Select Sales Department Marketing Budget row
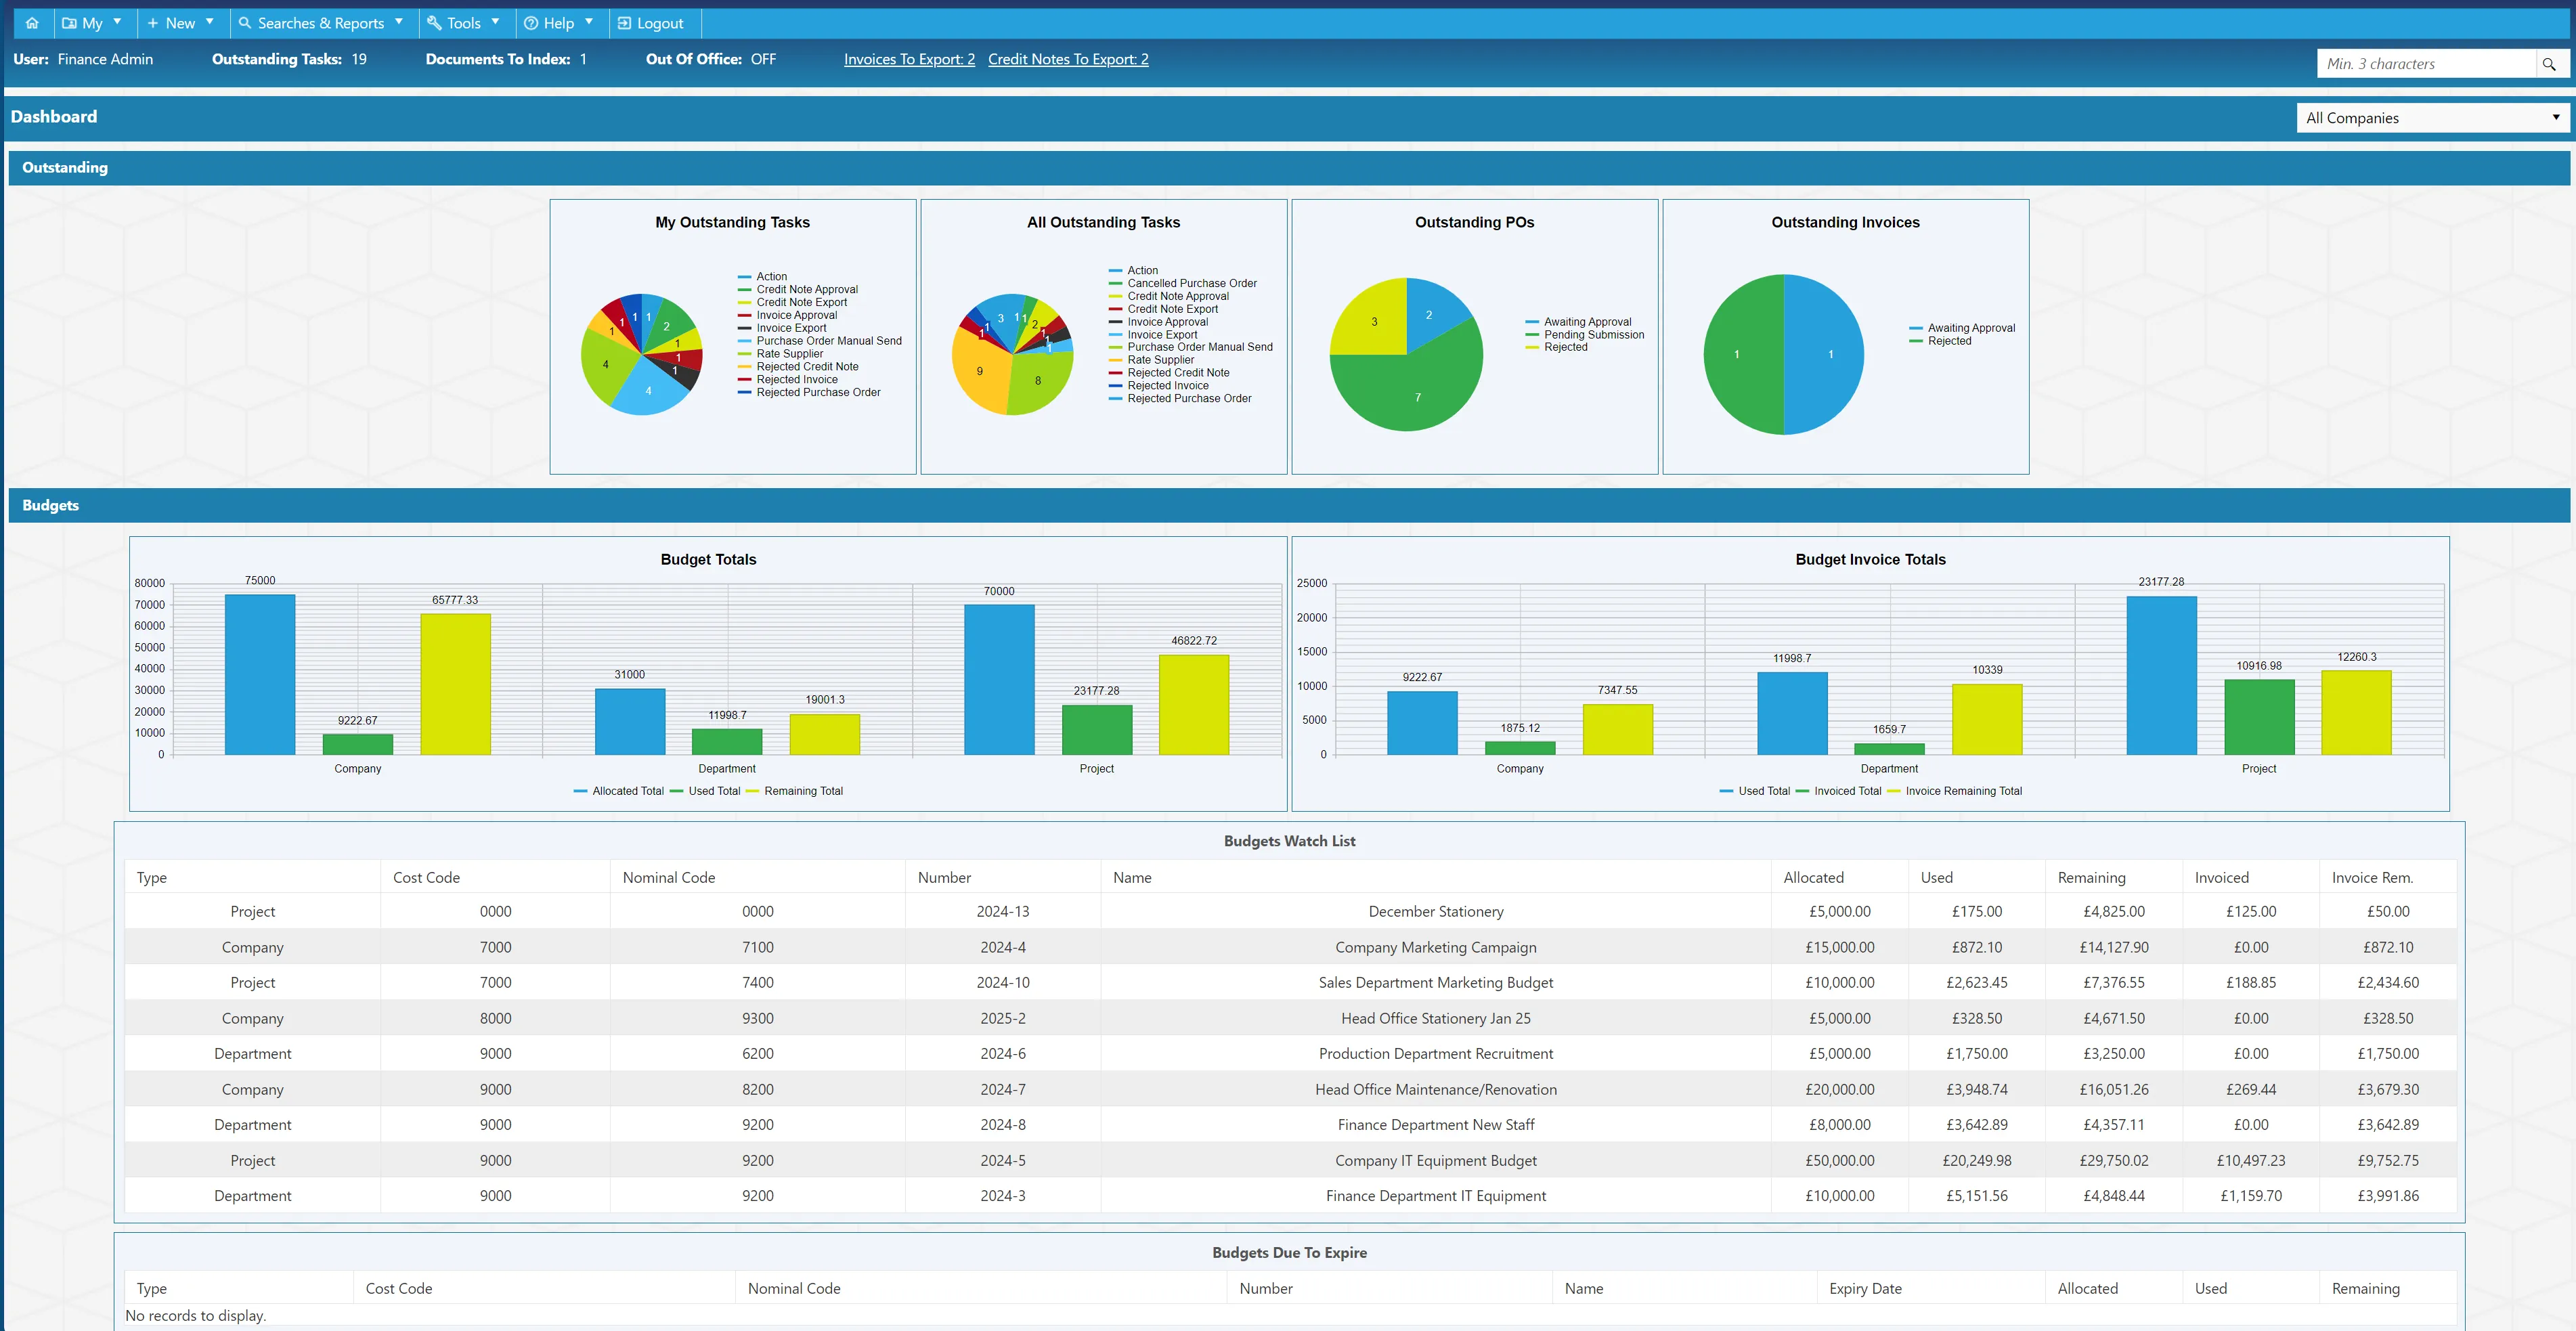Viewport: 2576px width, 1331px height. pyautogui.click(x=1436, y=983)
